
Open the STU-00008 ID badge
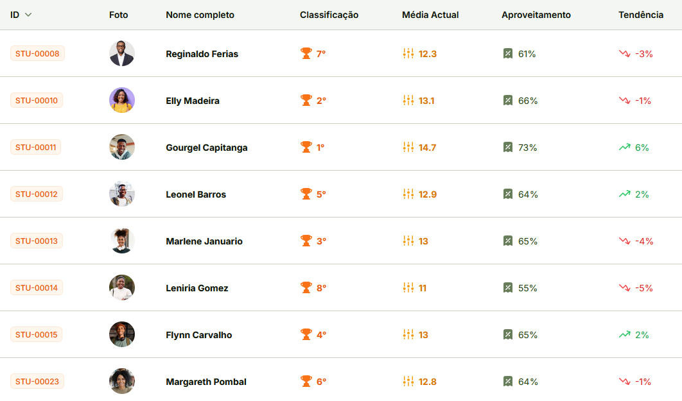[37, 53]
